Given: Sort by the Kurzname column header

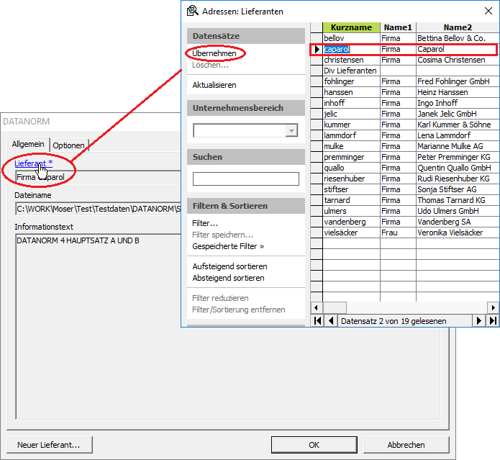Looking at the screenshot, I should click(351, 27).
